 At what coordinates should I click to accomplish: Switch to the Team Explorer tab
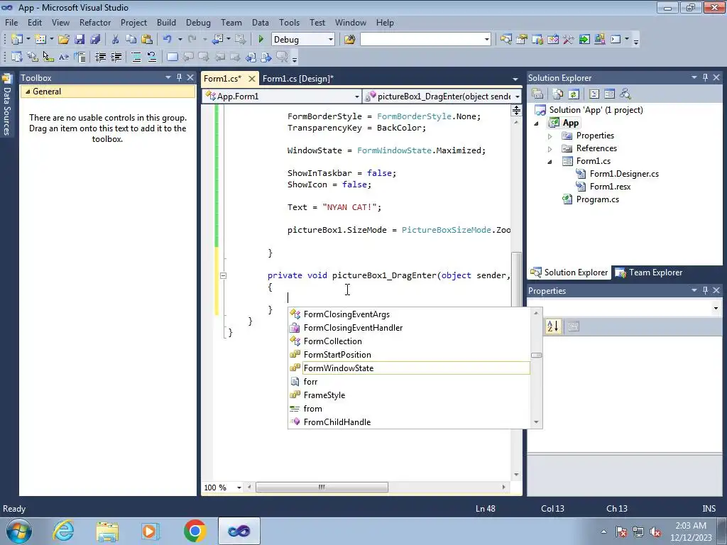649,272
